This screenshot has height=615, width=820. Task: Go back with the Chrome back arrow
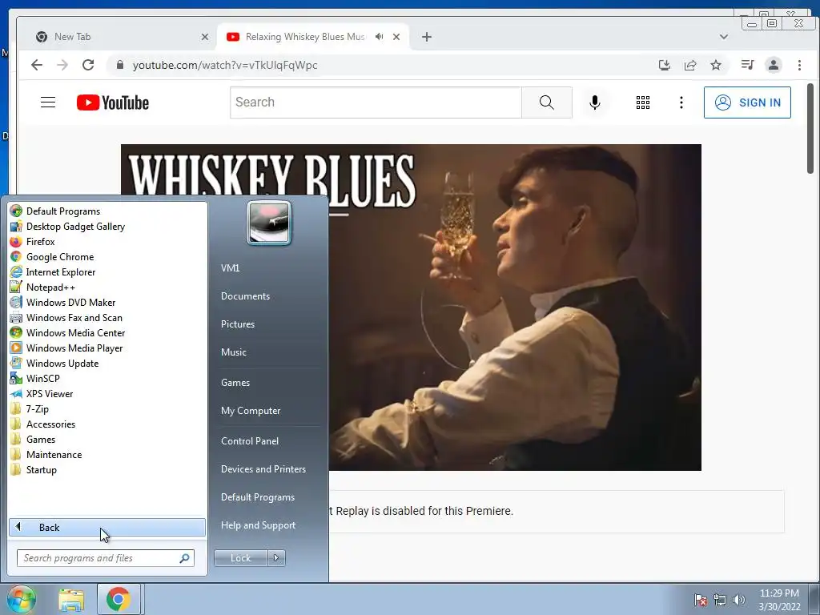37,65
